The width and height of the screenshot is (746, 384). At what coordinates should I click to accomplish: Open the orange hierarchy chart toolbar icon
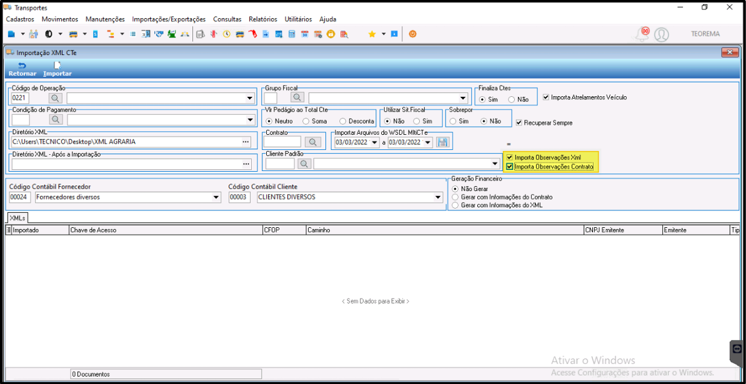pyautogui.click(x=111, y=34)
